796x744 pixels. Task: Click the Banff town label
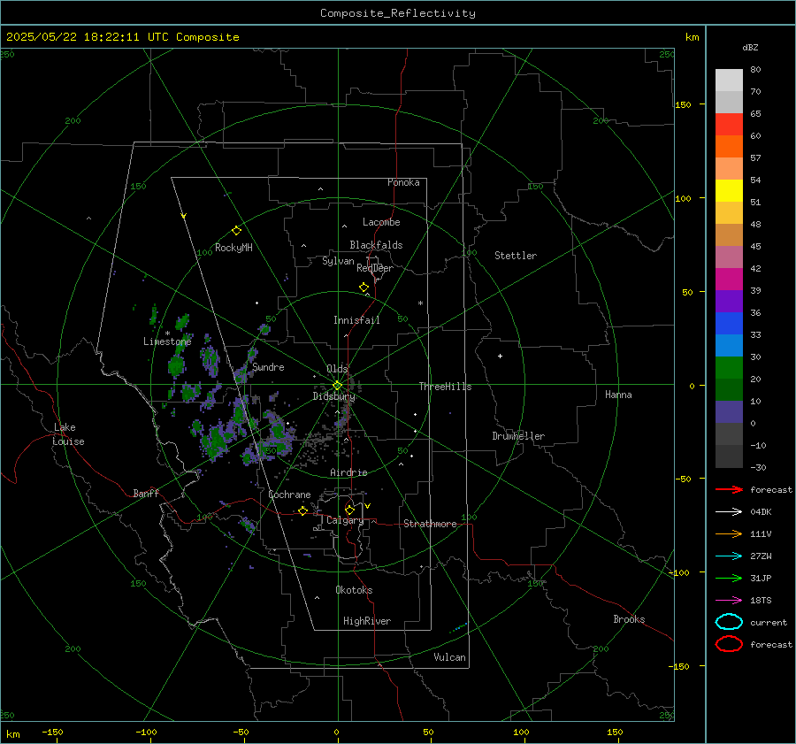146,493
